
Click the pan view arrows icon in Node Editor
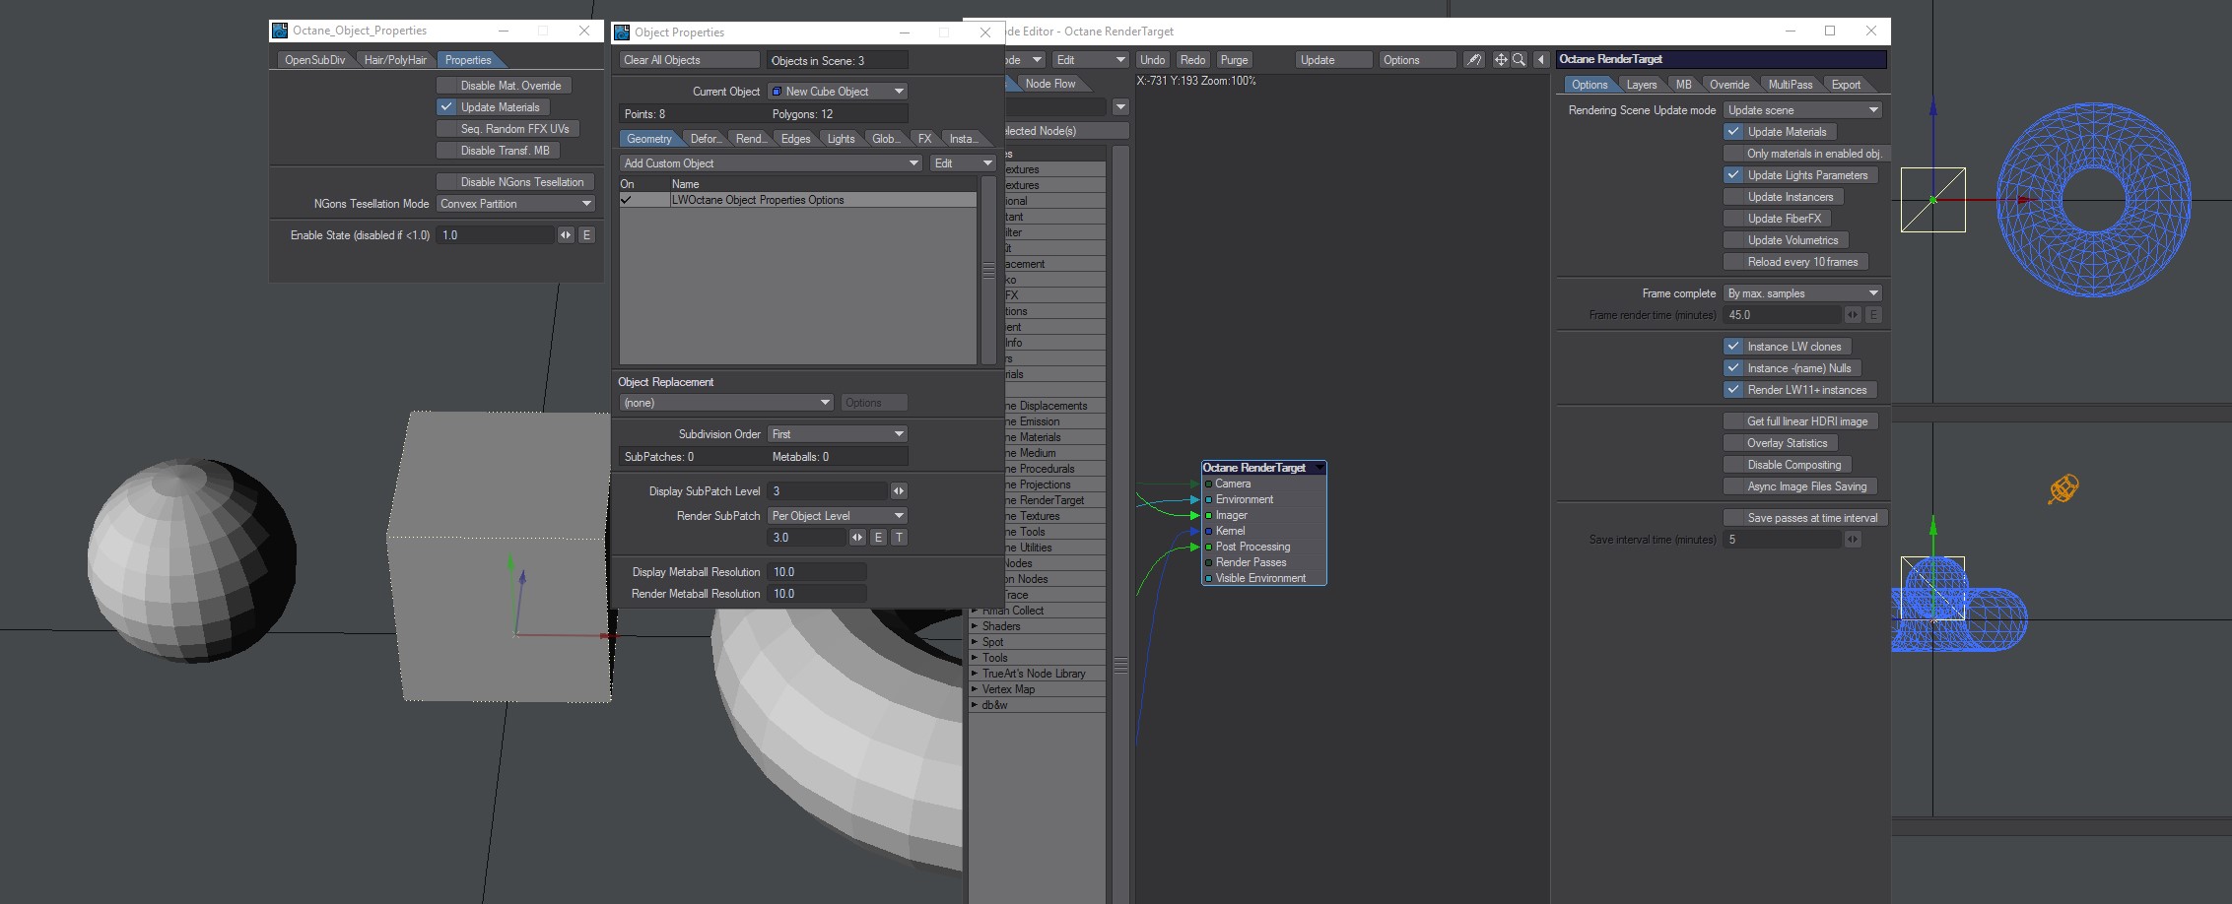pos(1501,60)
